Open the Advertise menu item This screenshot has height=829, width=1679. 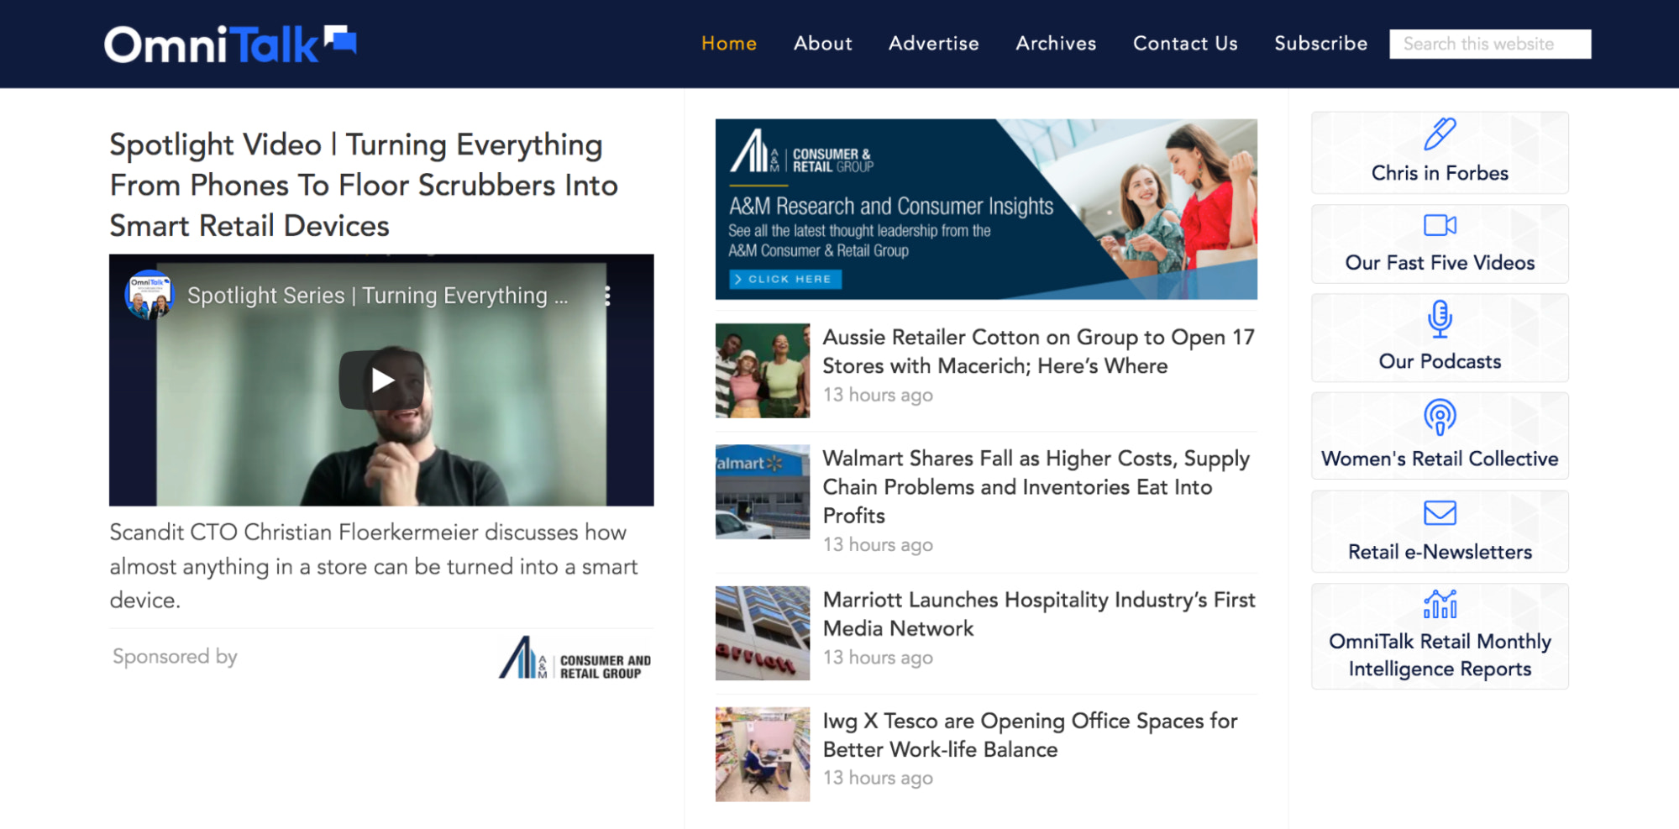933,44
